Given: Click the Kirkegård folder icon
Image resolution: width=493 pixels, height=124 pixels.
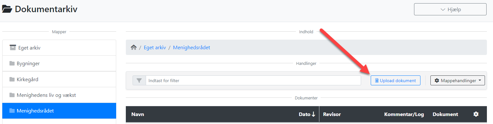Looking at the screenshot, I should click(x=12, y=79).
